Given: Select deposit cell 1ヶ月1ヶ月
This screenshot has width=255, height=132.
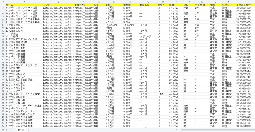Looking at the screenshot, I should click(148, 37).
